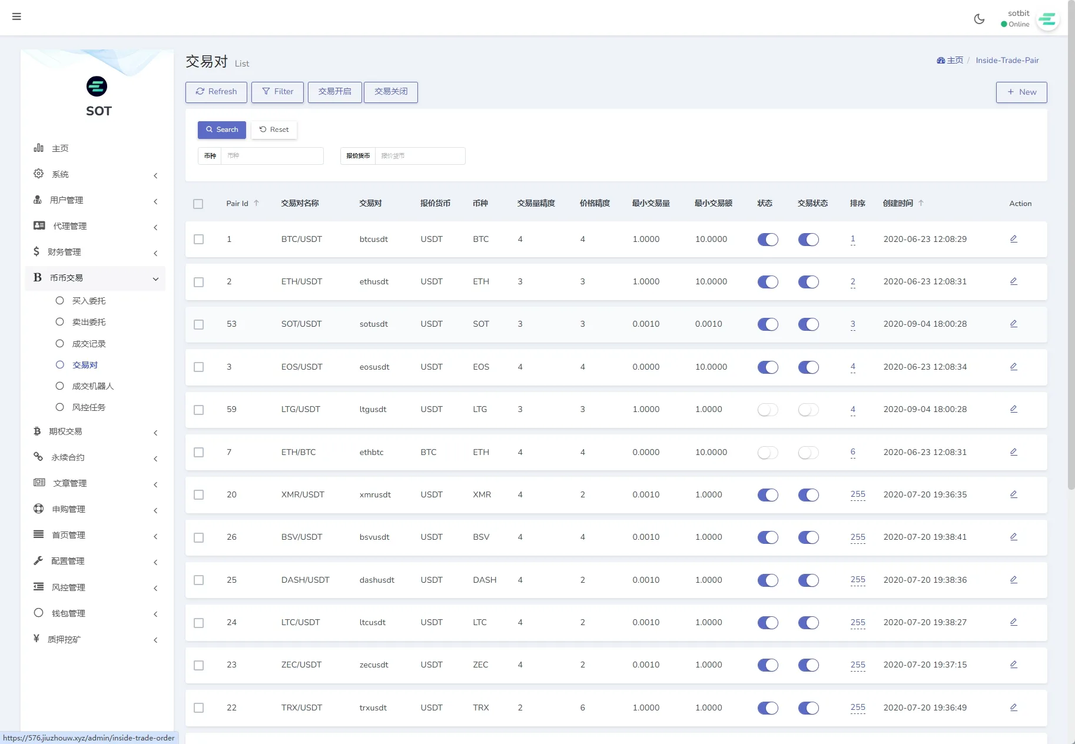Click the edit pencil icon for BTC/USDT row
Viewport: 1075px width, 744px height.
(x=1013, y=239)
